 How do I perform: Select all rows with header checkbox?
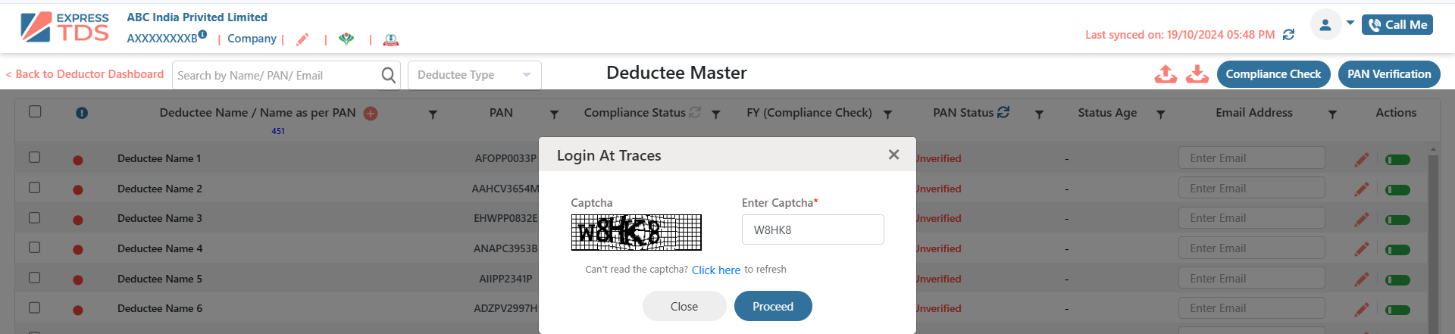point(35,111)
